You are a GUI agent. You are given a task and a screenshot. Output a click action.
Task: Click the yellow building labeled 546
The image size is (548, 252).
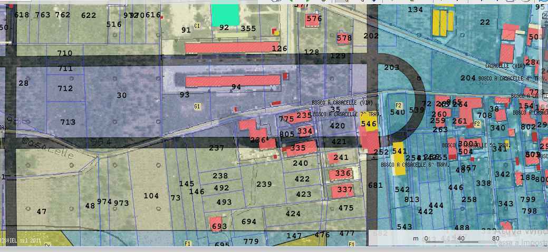click(368, 125)
